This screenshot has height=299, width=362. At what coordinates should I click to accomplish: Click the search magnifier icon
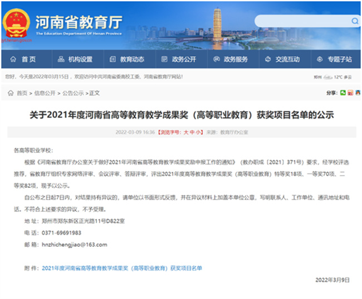click(355, 21)
